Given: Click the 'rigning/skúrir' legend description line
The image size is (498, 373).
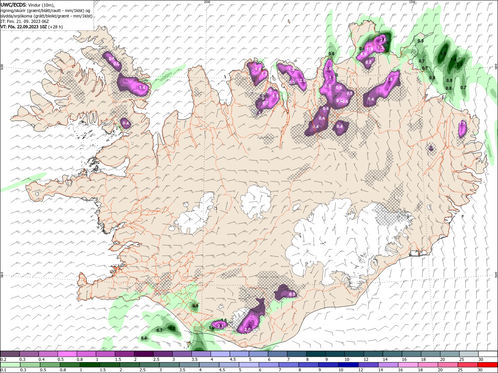Looking at the screenshot, I should 46,10.
